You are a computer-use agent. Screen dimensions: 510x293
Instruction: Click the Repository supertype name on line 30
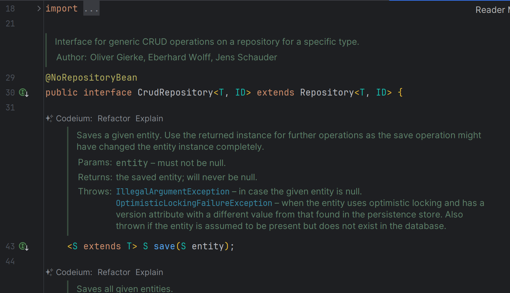(x=327, y=92)
